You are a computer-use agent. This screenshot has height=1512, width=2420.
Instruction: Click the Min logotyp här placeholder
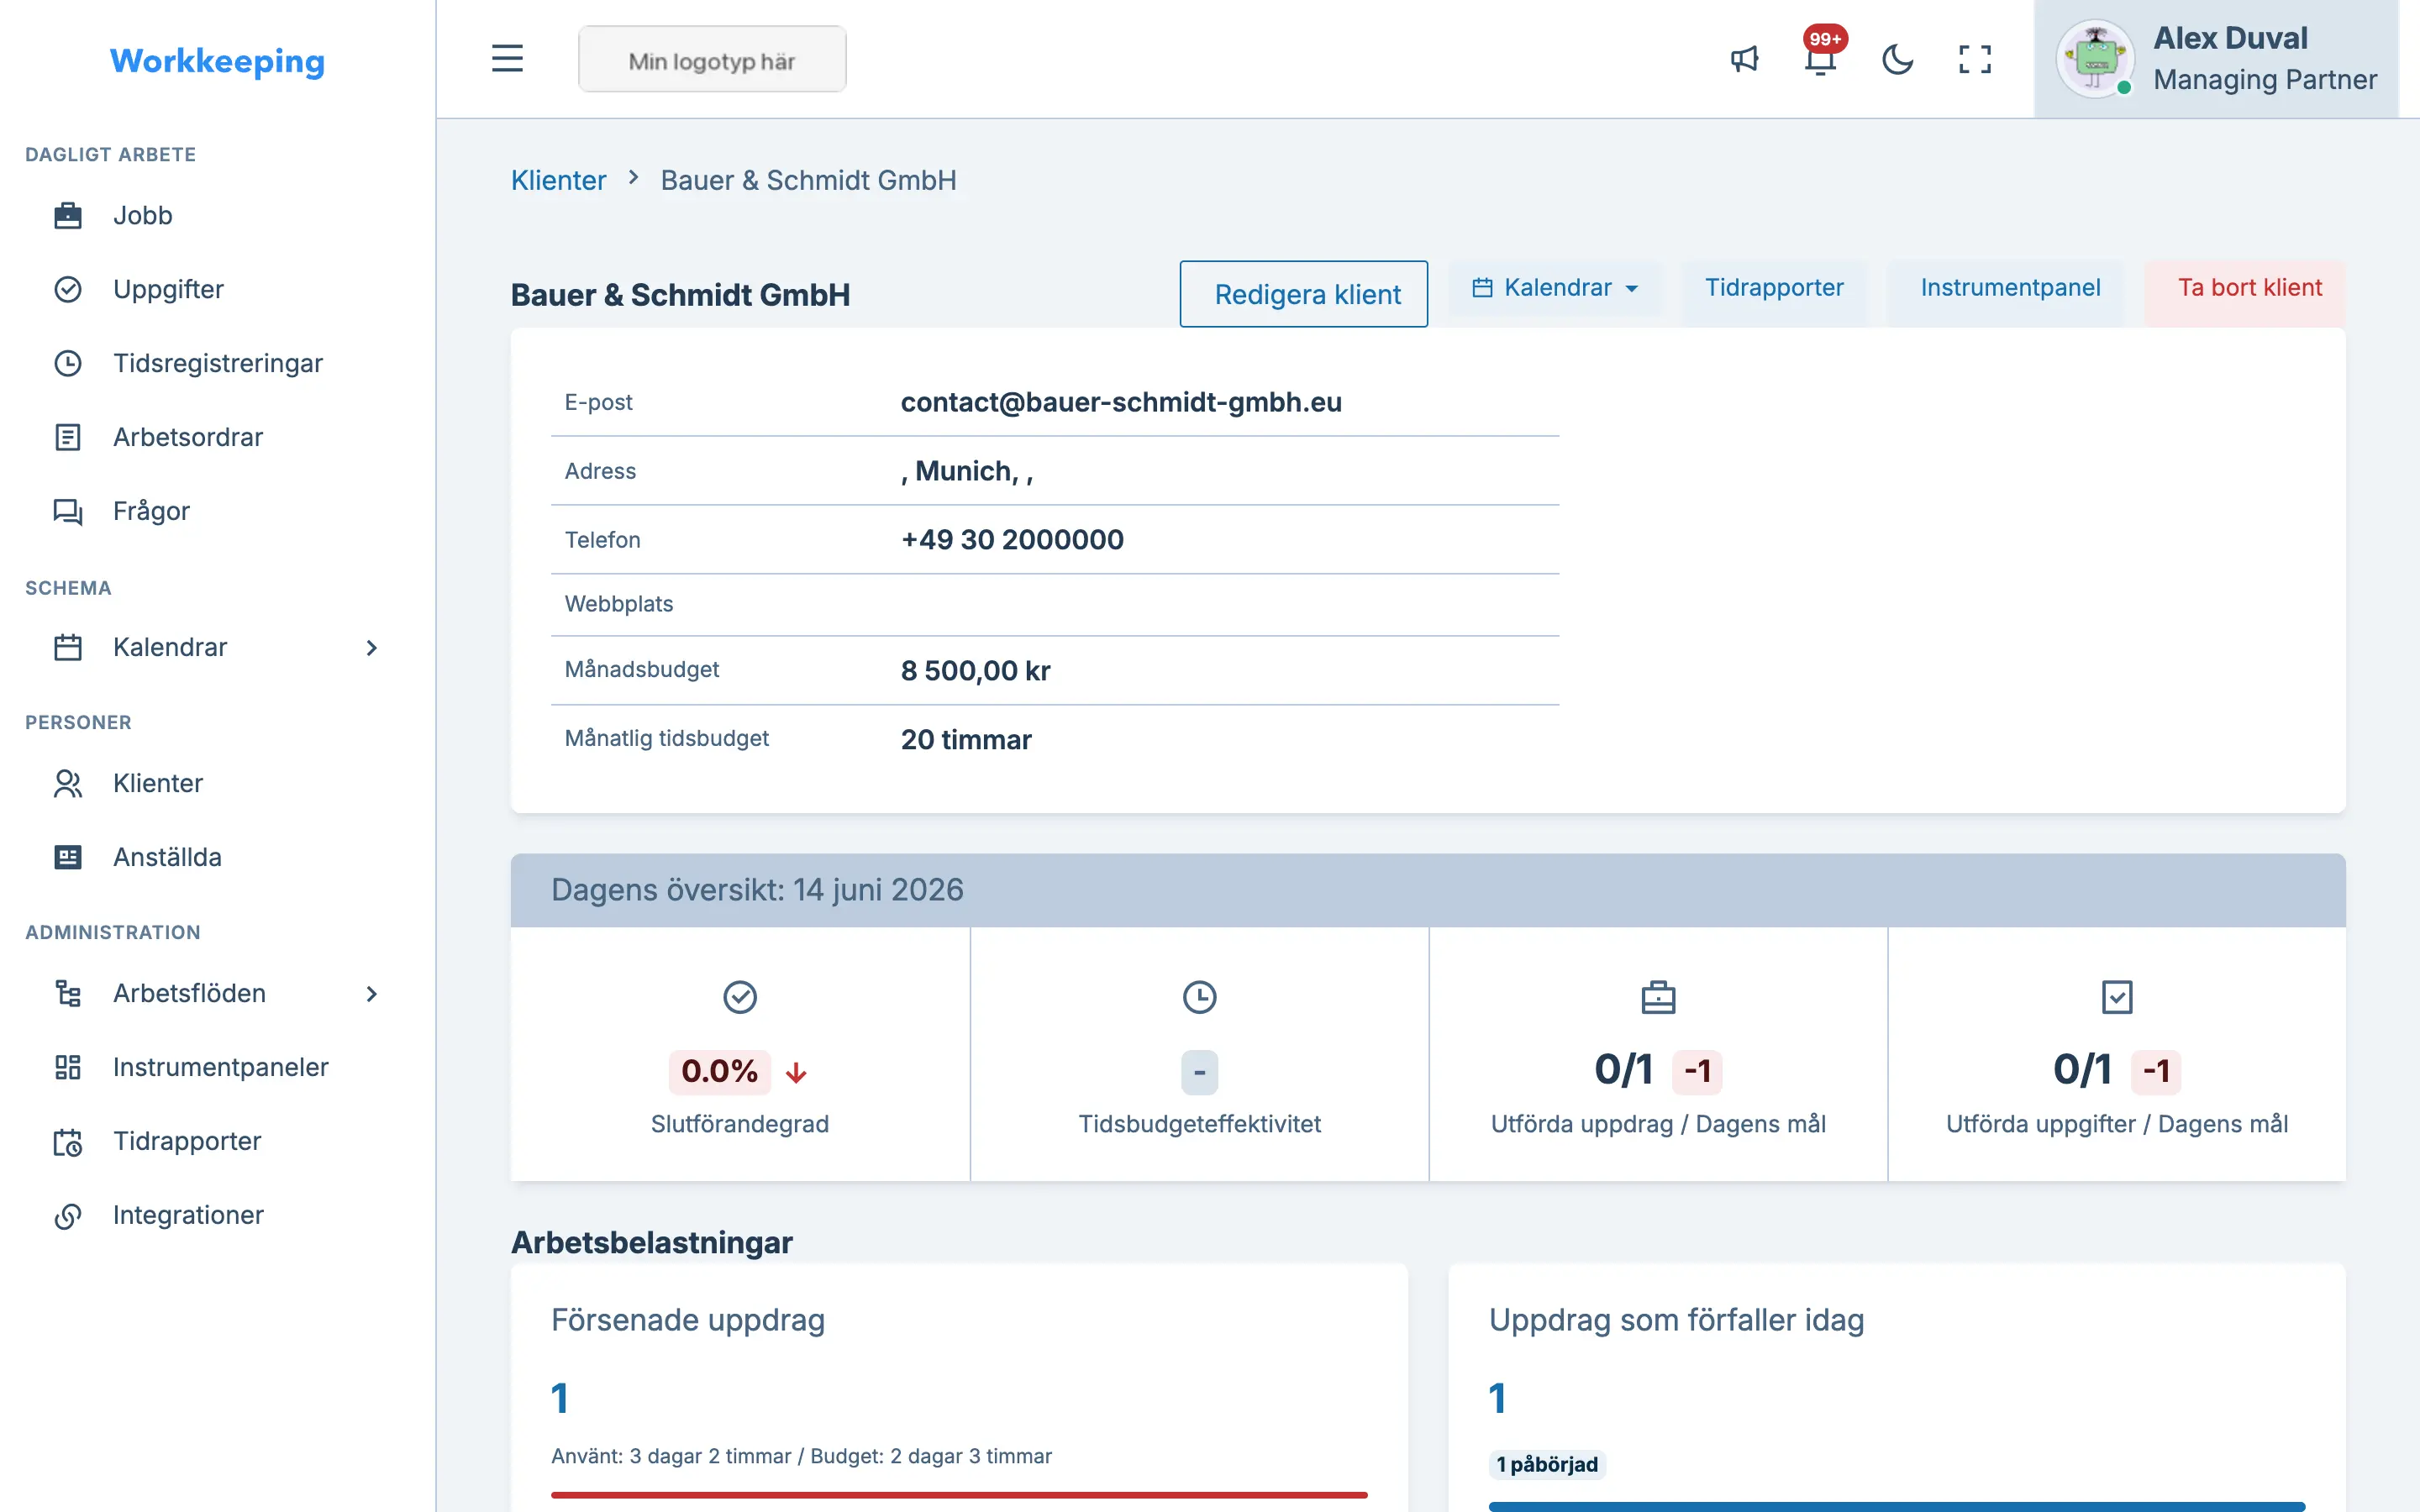(x=712, y=60)
